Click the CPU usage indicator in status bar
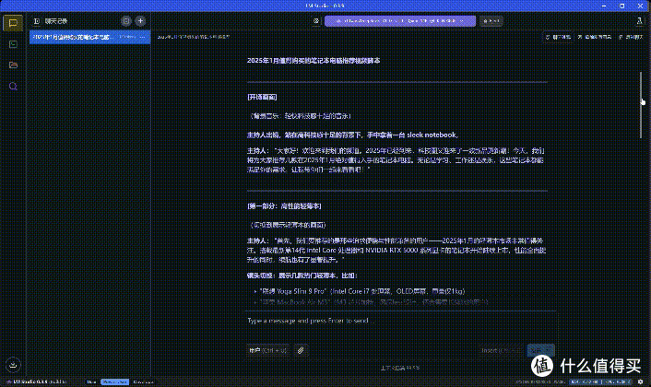Image resolution: width=651 pixels, height=387 pixels. tap(618, 382)
